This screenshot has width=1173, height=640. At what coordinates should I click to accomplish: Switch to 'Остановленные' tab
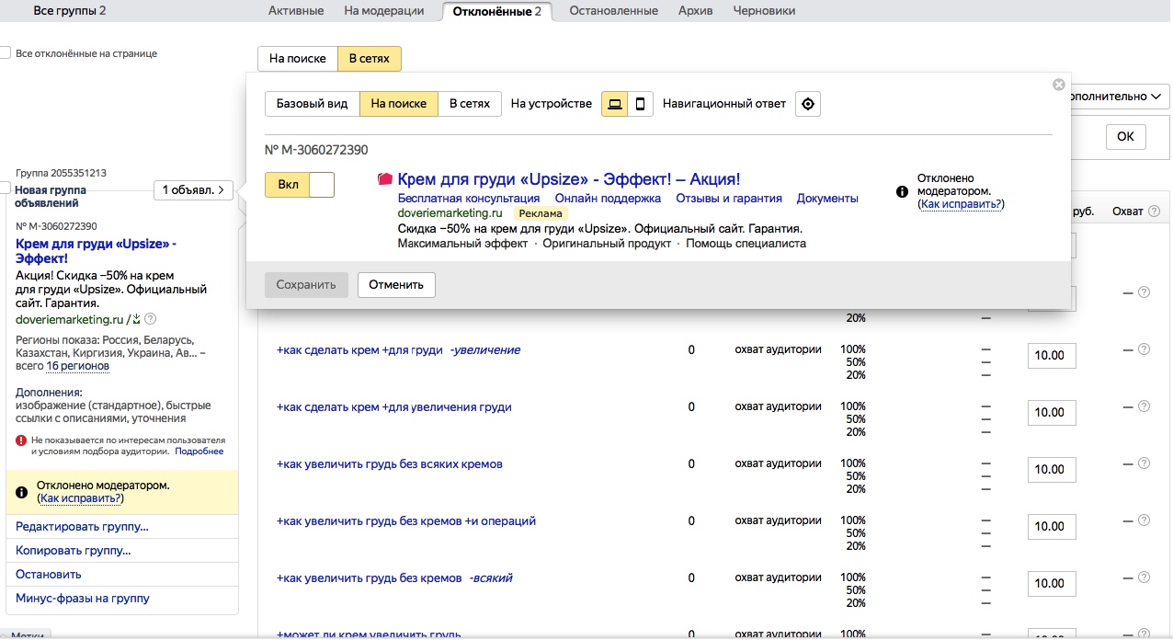[614, 11]
